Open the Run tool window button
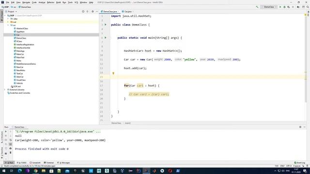The width and height of the screenshot is (310, 174). 9,163
